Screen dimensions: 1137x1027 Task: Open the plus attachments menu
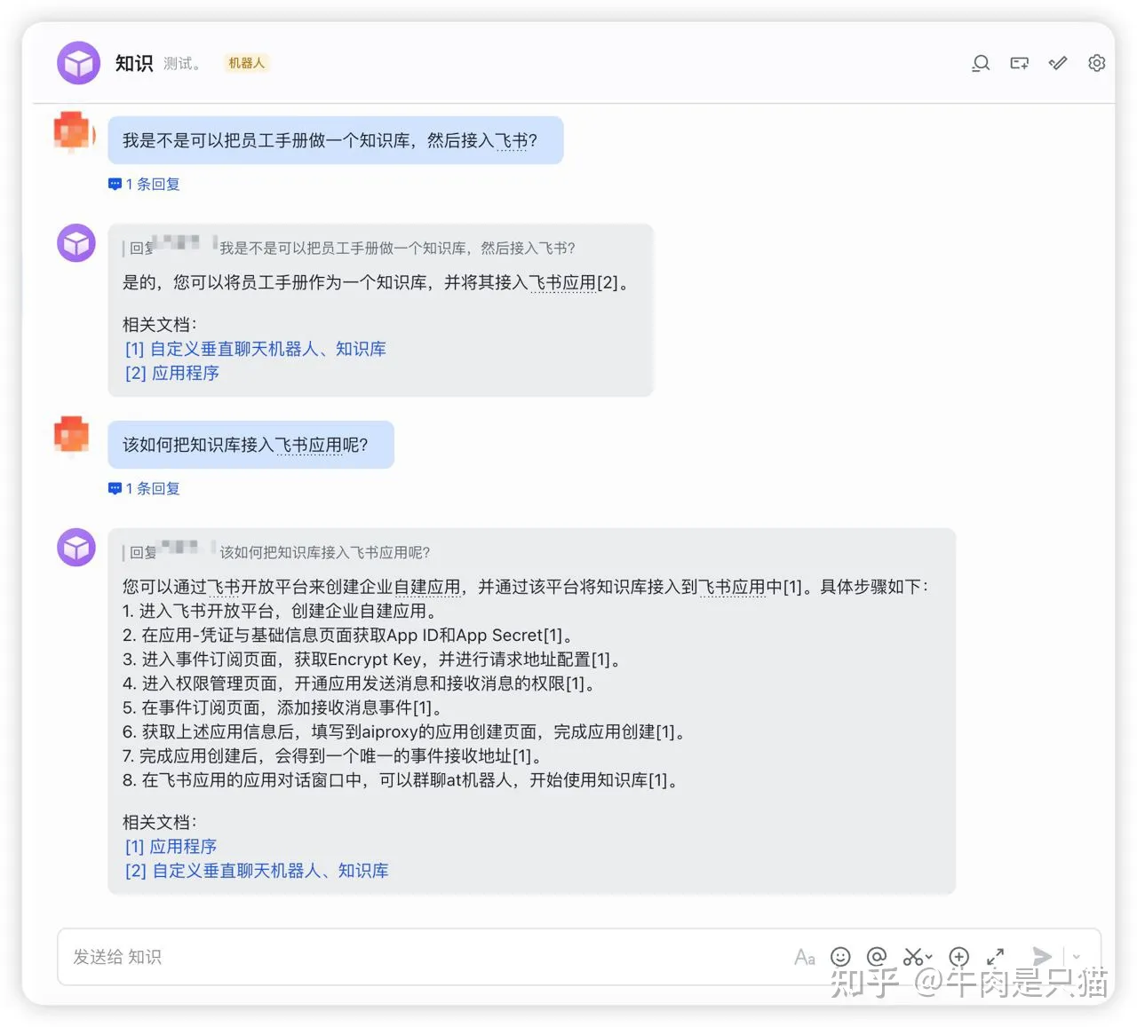[x=959, y=957]
